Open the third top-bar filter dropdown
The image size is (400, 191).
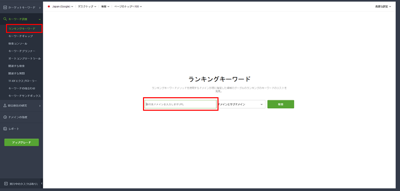tap(105, 6)
